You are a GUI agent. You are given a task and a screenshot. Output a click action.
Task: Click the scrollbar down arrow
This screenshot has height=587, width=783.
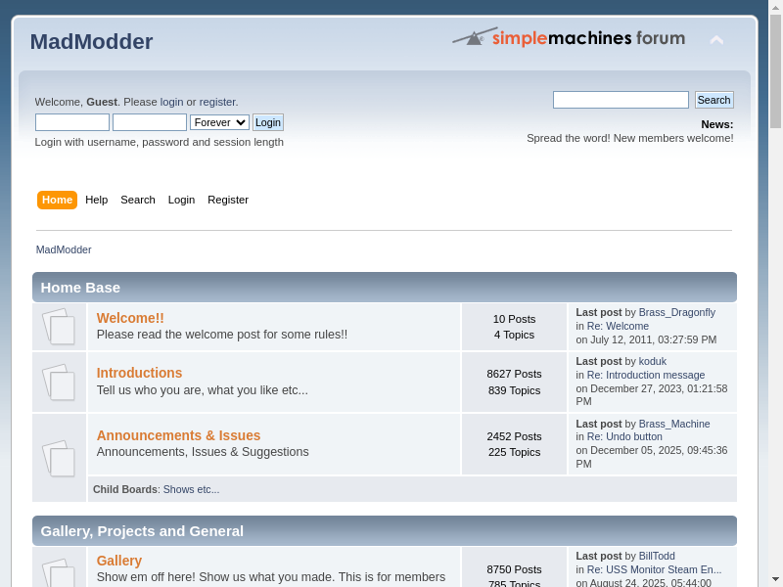click(x=775, y=578)
